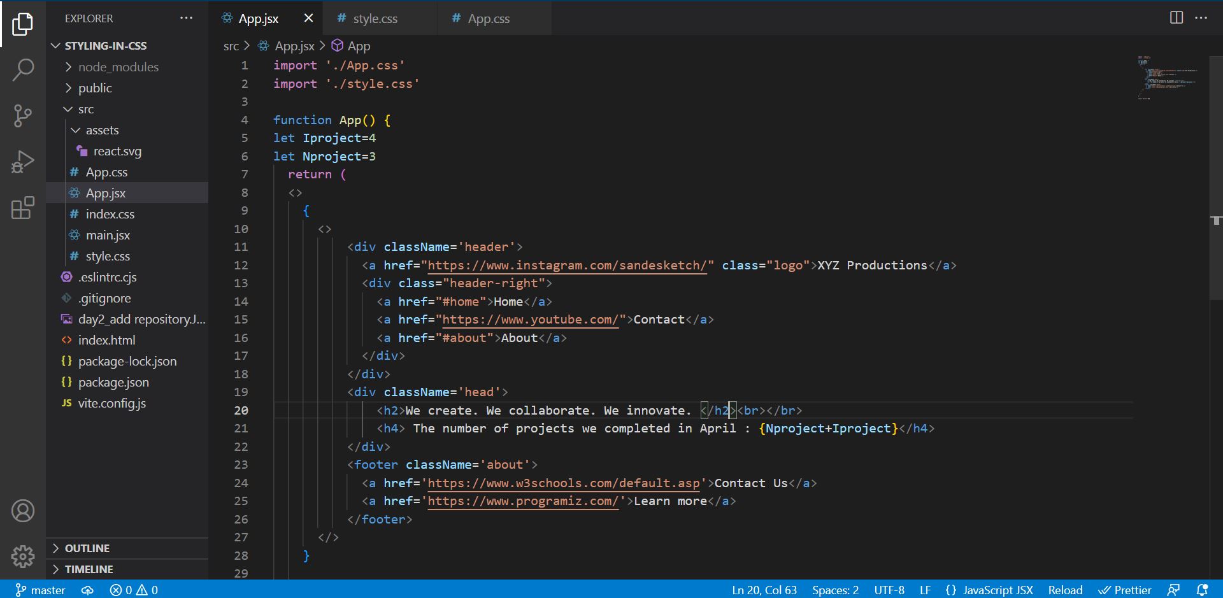Open the Accounts menu icon
The image size is (1223, 598).
pos(23,511)
